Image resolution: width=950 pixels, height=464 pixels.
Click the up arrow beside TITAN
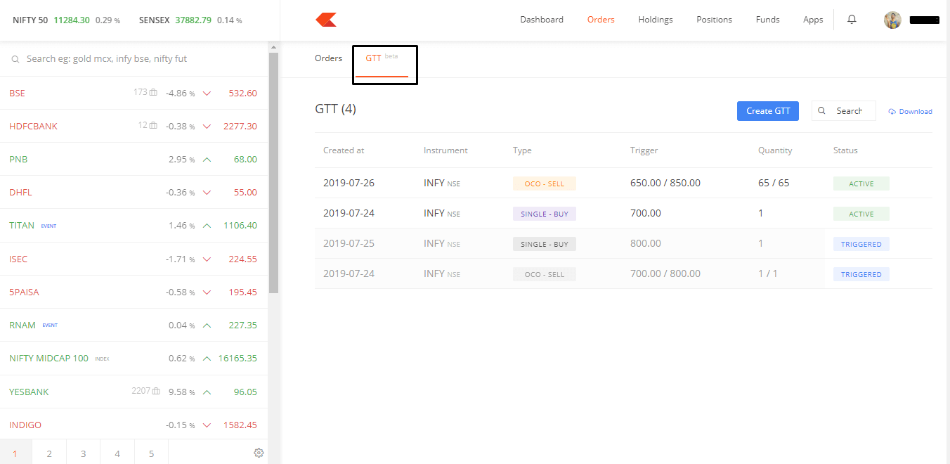point(207,226)
